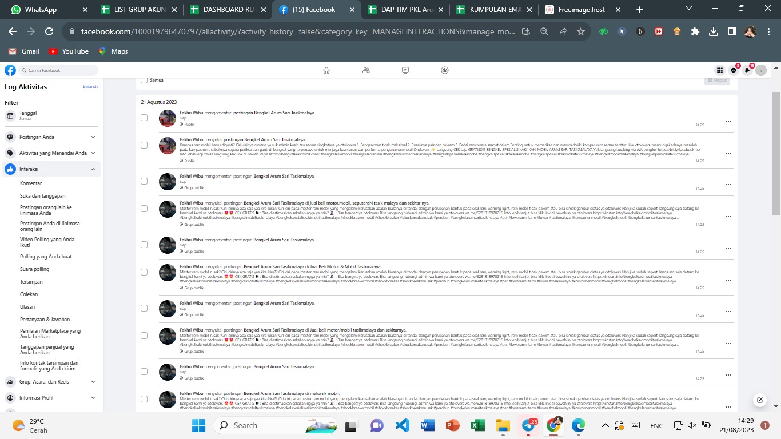Viewport: 781px width, 439px height.
Task: Reload the page in Chrome
Action: click(49, 32)
